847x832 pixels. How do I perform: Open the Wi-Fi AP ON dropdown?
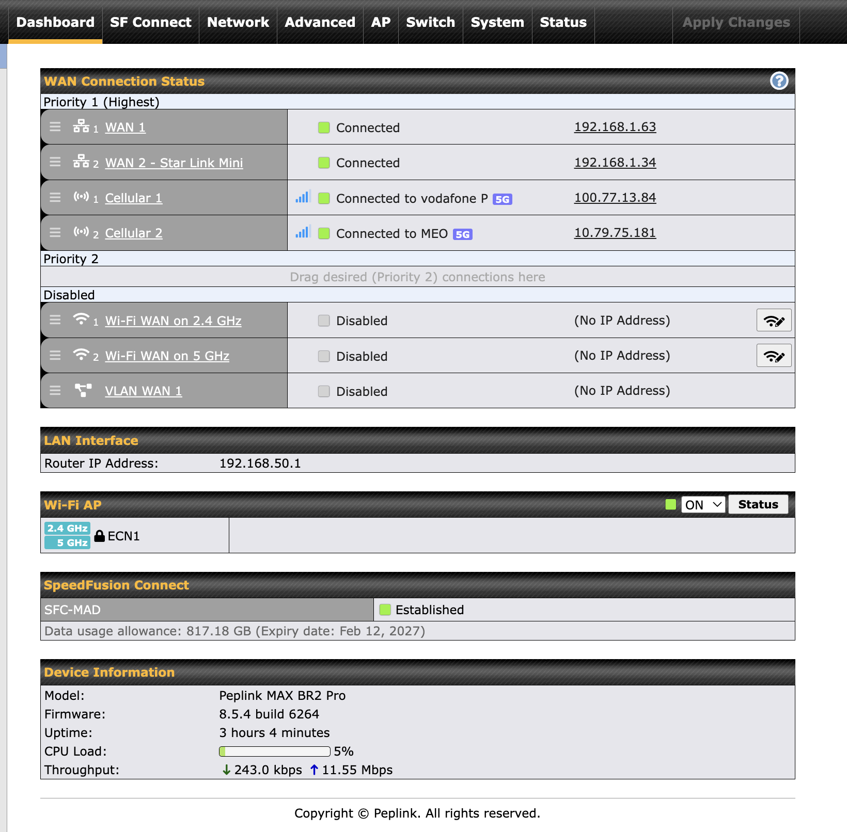703,504
